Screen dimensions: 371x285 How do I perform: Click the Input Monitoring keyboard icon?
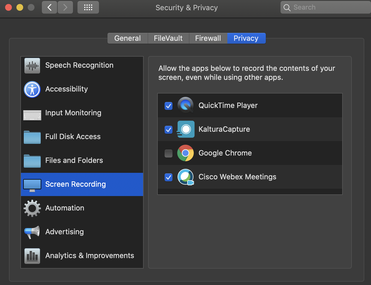[x=32, y=115]
